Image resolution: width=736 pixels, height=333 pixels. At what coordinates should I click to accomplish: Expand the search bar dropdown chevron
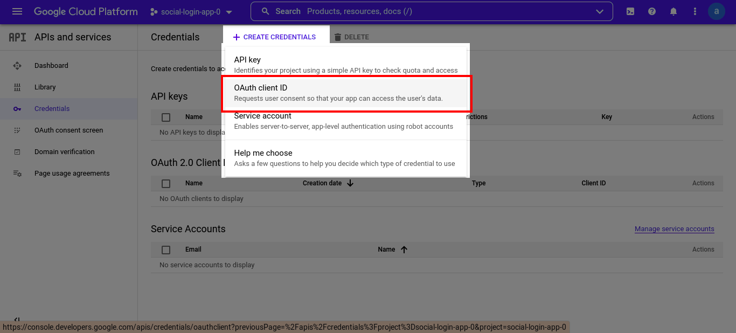tap(600, 11)
